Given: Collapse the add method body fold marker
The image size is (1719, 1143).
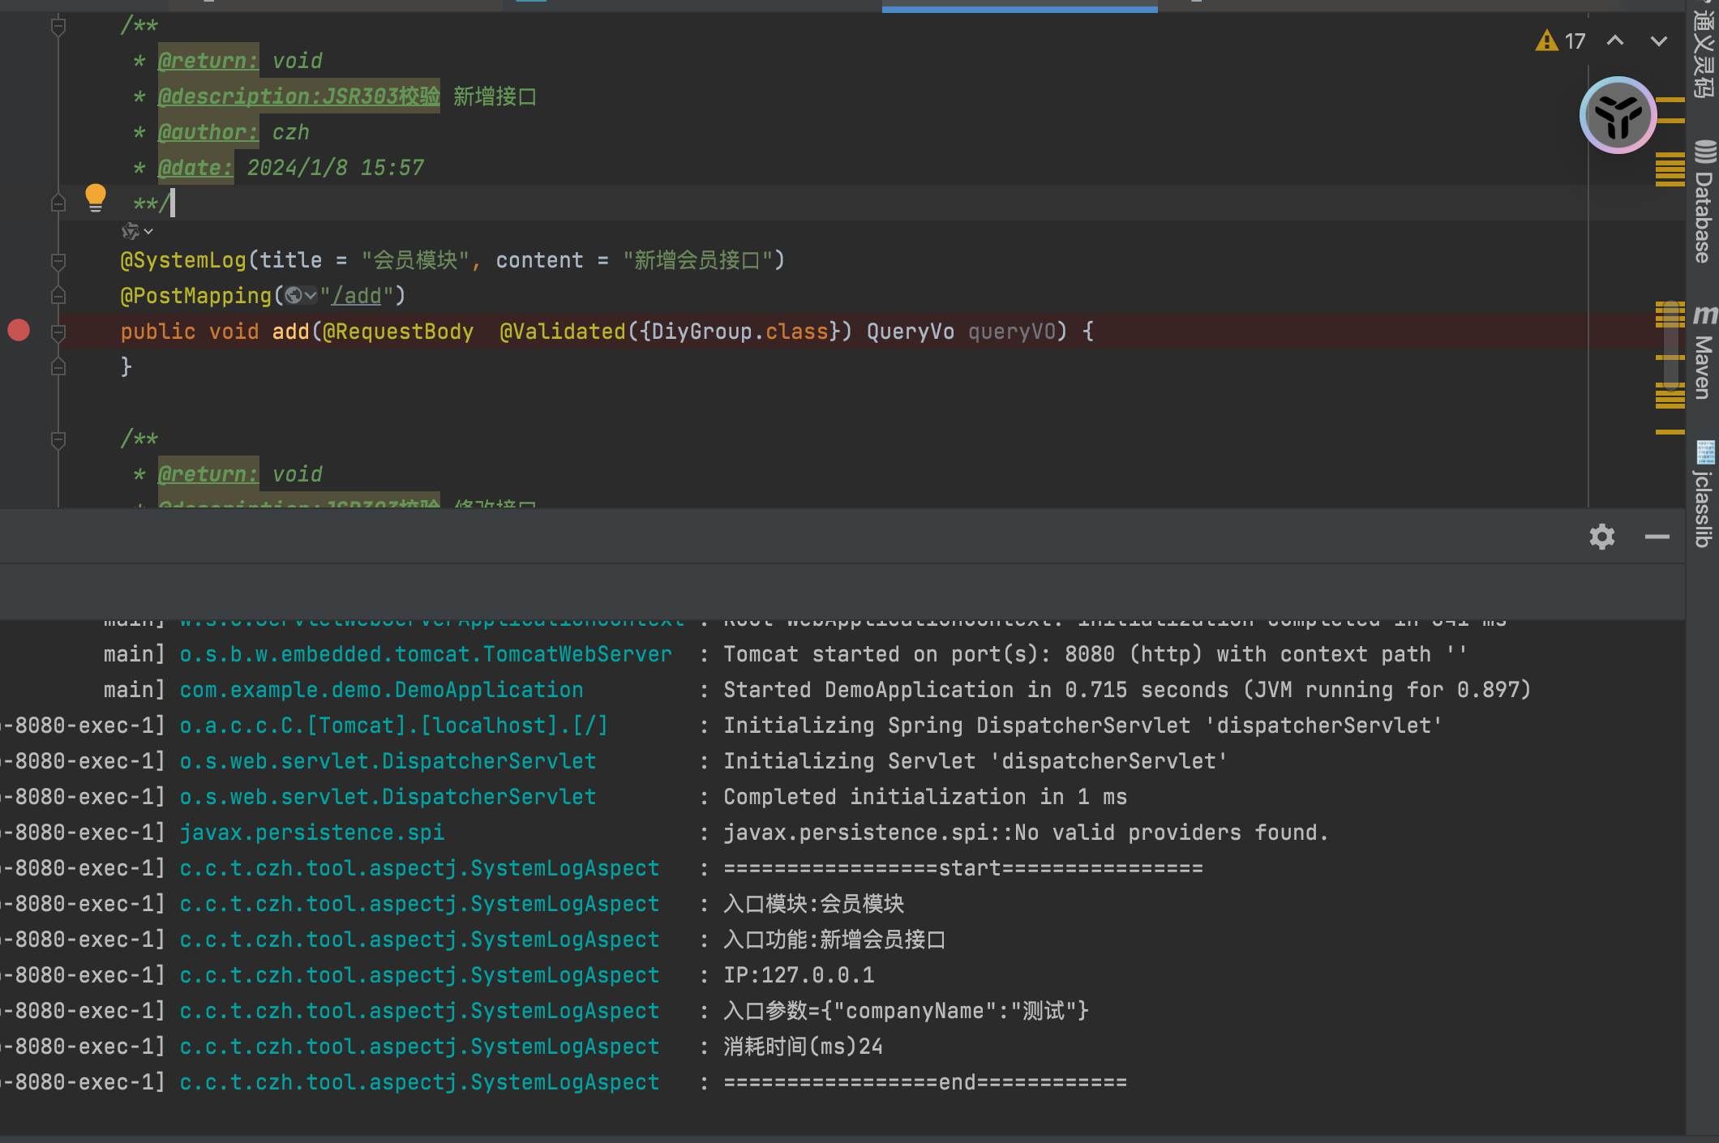Looking at the screenshot, I should [x=58, y=332].
